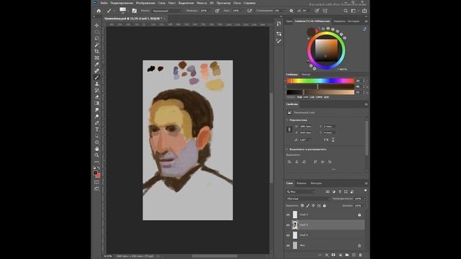Select the Move tool
This screenshot has height=259, width=461.
[x=97, y=26]
